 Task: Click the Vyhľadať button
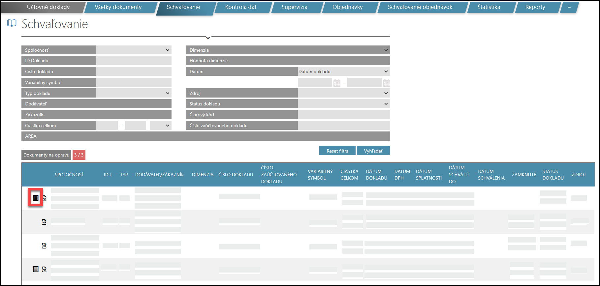click(373, 151)
